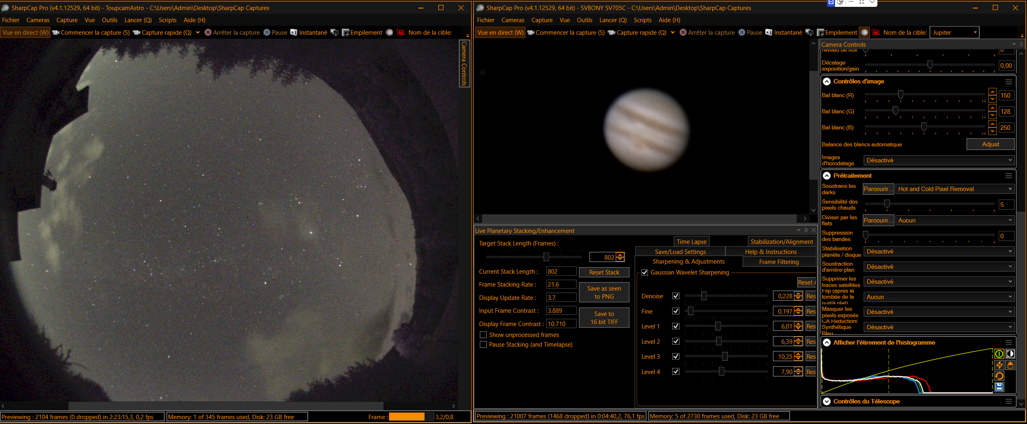The width and height of the screenshot is (1027, 424).
Task: Click the Target Stack Length slider thumb
Action: coord(546,257)
